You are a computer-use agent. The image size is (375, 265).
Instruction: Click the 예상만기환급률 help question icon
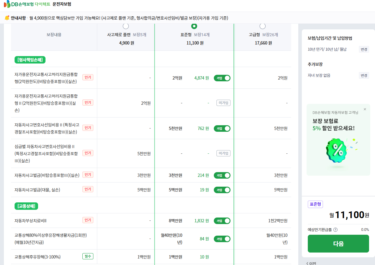click(x=335, y=230)
